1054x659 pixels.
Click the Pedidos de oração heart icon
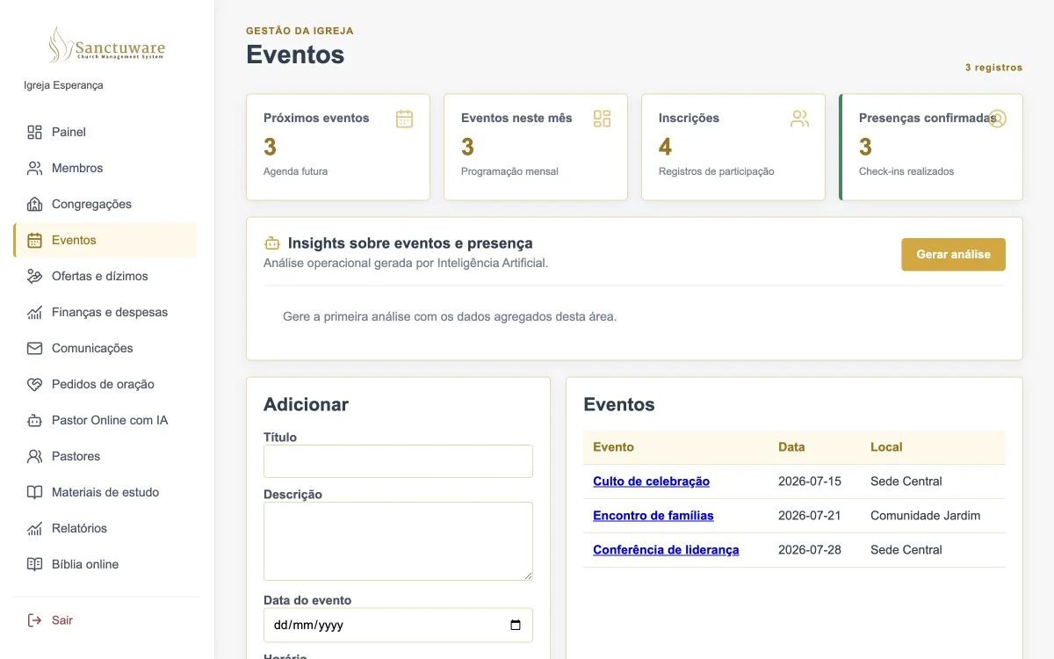[x=34, y=384]
